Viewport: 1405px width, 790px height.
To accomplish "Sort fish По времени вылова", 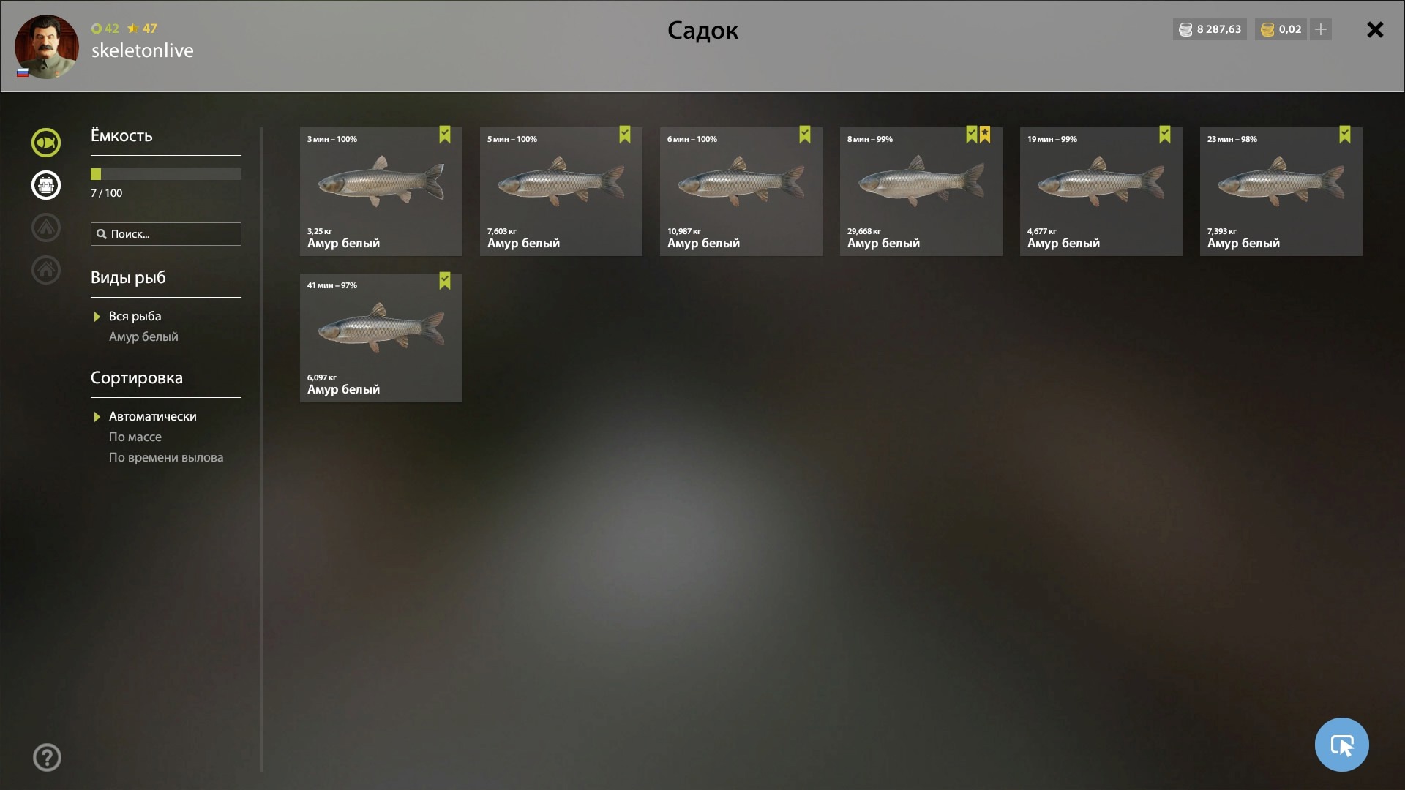I will (x=166, y=457).
